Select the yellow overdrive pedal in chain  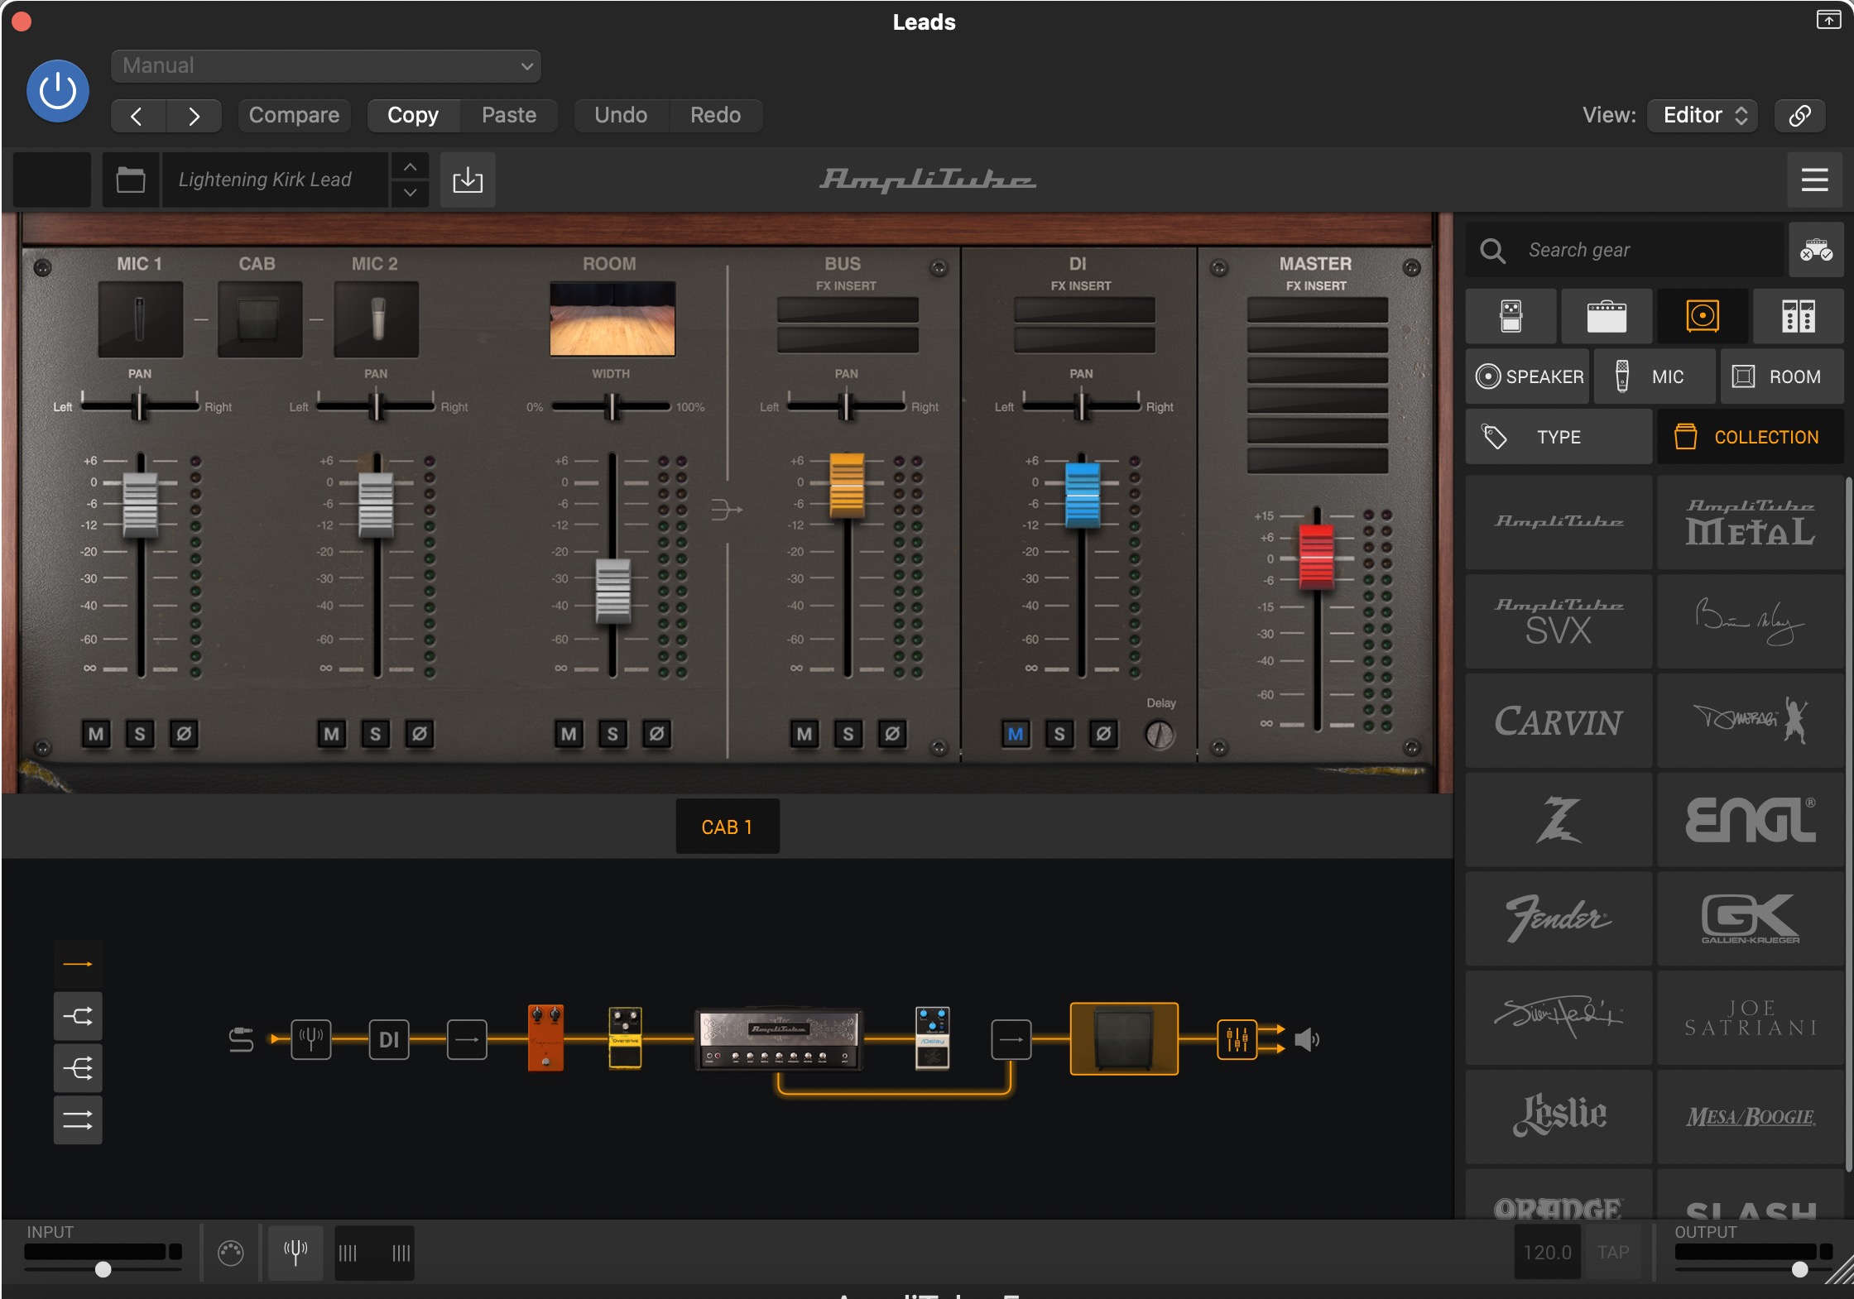pyautogui.click(x=625, y=1038)
